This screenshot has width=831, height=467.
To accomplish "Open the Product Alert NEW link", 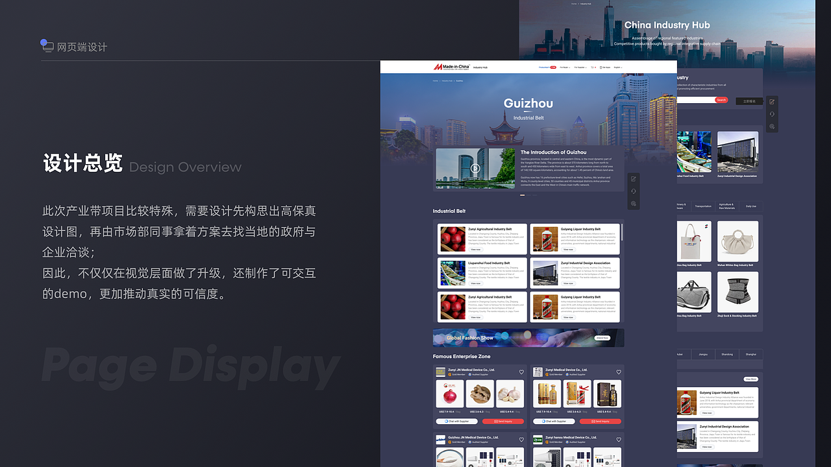I will pos(547,67).
